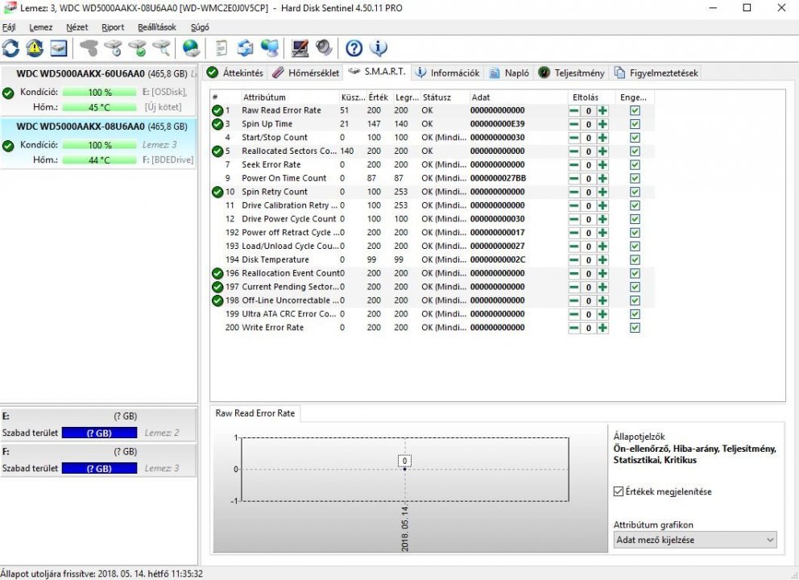799x580 pixels.
Task: Click green check icon beside Reallocation Event Count
Action: point(217,274)
